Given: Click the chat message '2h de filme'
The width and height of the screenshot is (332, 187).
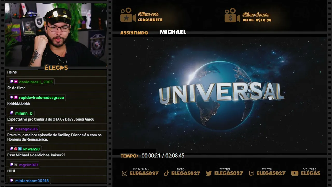Looking at the screenshot, I should (16, 88).
